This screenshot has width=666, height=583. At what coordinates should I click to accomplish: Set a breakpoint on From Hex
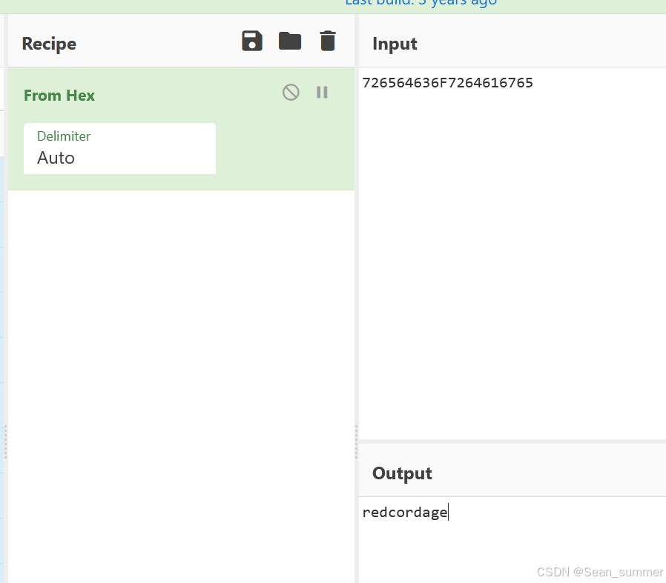[x=322, y=93]
